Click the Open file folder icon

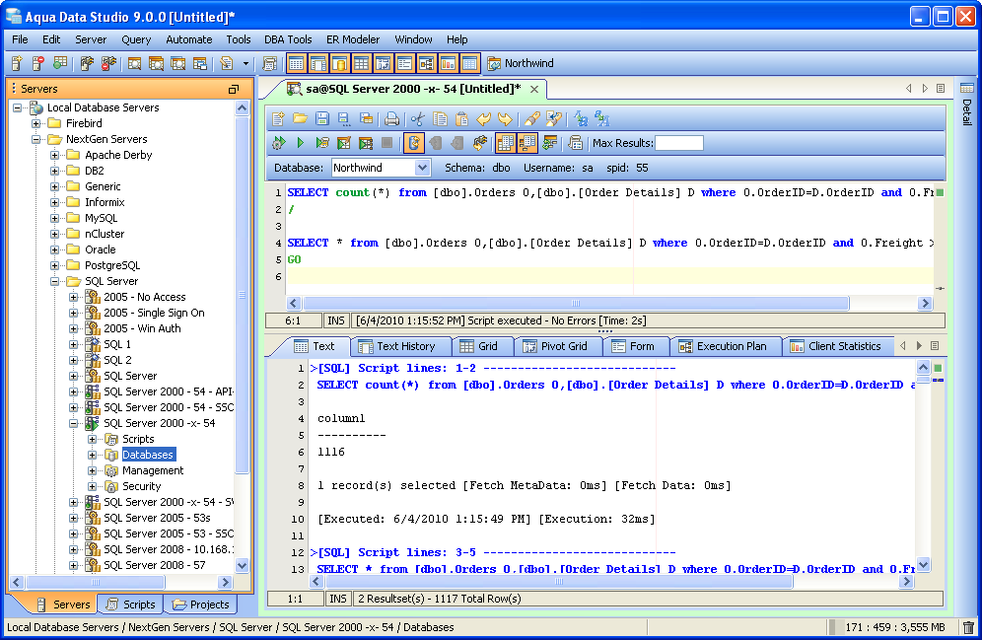pos(300,118)
